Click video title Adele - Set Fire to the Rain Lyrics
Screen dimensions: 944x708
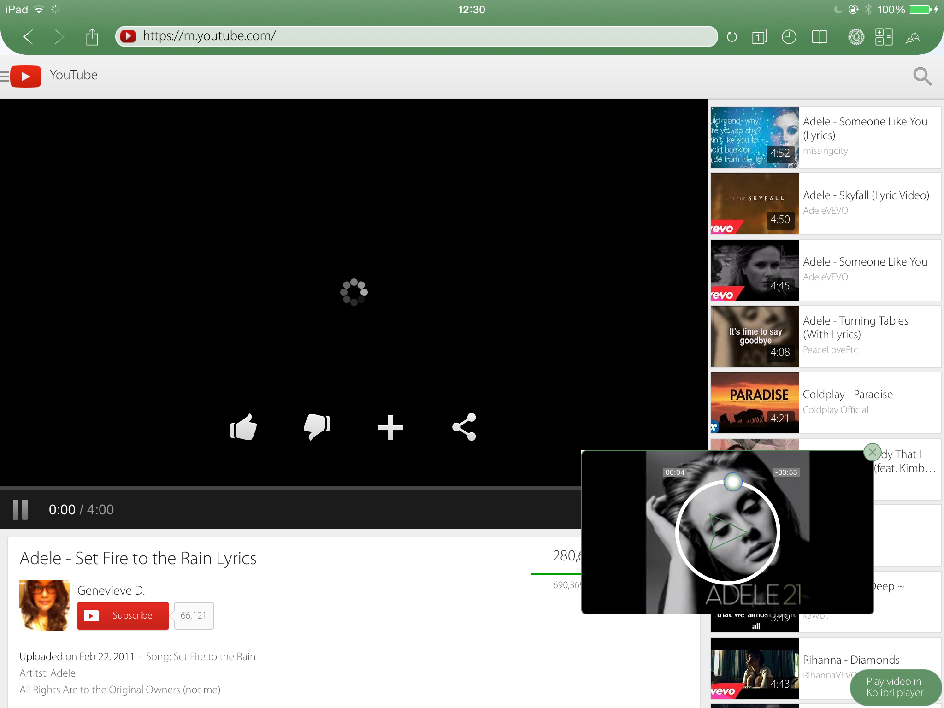coord(138,558)
